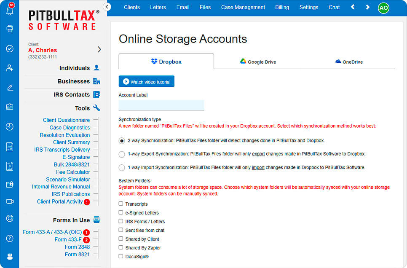This screenshot has width=407, height=268.
Task: Open the Internal Revenue Manual link
Action: 61,187
